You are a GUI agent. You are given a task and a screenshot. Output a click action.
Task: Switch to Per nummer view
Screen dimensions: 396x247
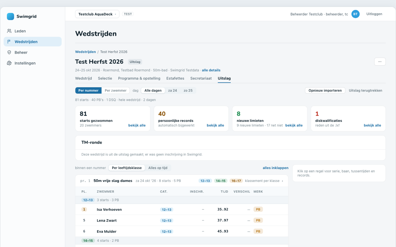click(x=88, y=91)
